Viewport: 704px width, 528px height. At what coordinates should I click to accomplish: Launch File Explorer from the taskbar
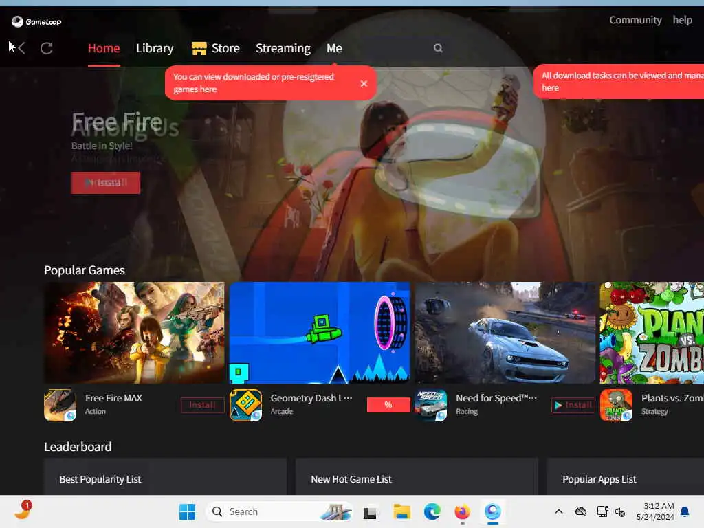401,511
